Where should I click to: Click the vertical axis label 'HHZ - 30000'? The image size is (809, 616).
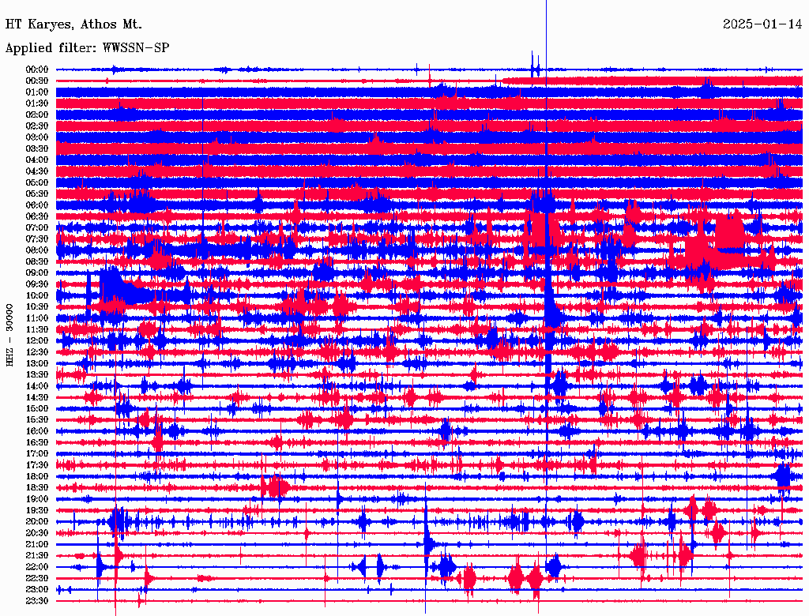(x=9, y=335)
